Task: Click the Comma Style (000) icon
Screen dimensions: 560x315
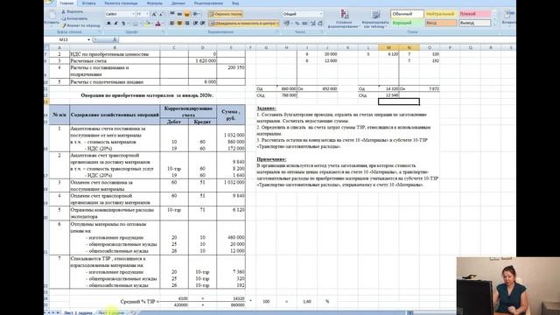Action: [x=304, y=24]
